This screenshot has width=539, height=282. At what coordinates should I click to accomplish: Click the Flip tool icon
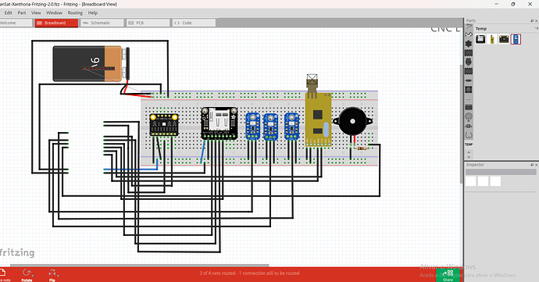52,273
